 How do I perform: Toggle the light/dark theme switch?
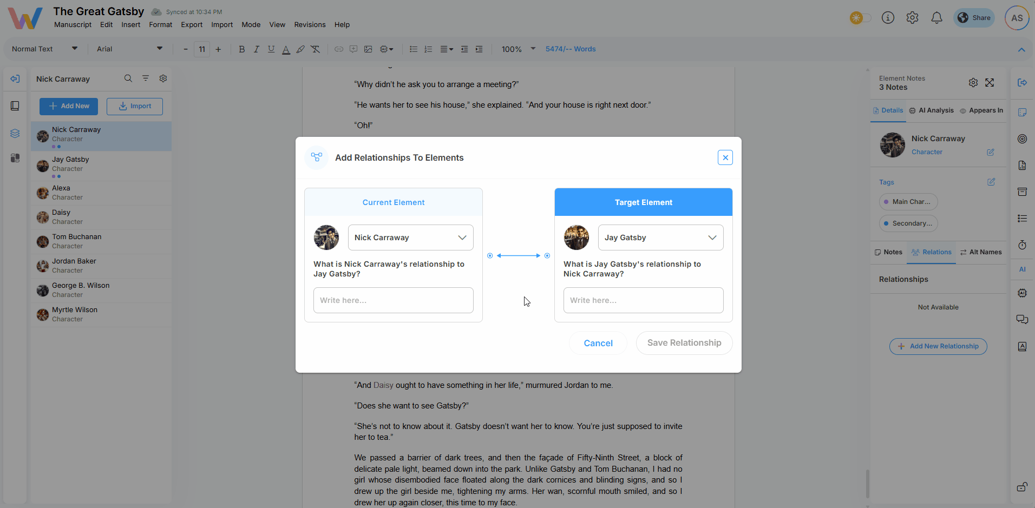[860, 18]
